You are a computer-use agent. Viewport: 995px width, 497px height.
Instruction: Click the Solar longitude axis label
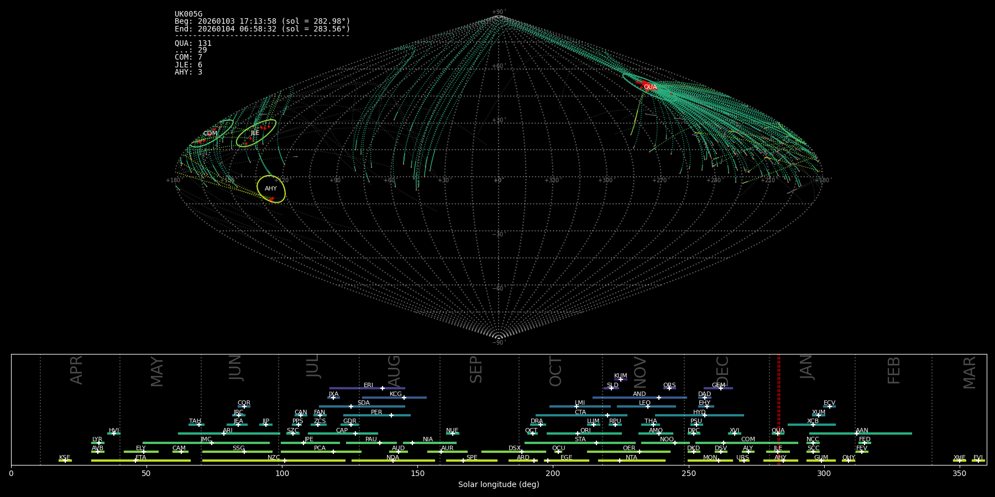[499, 485]
